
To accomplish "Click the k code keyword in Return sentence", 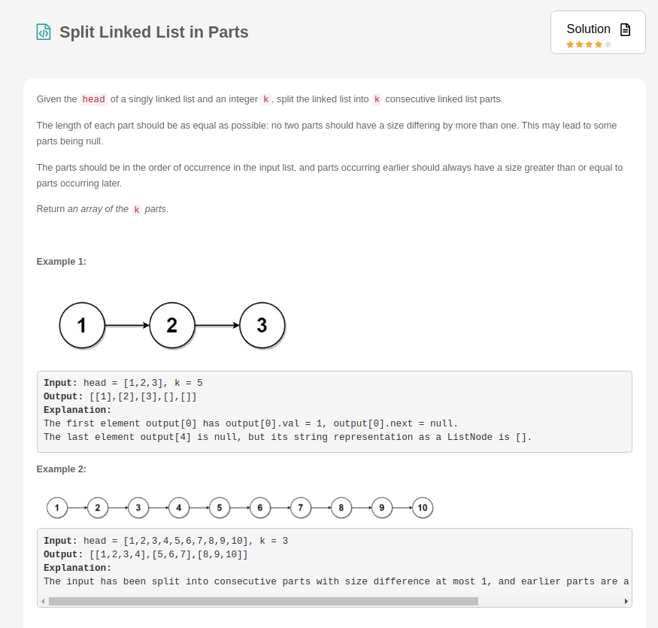I will click(x=137, y=210).
